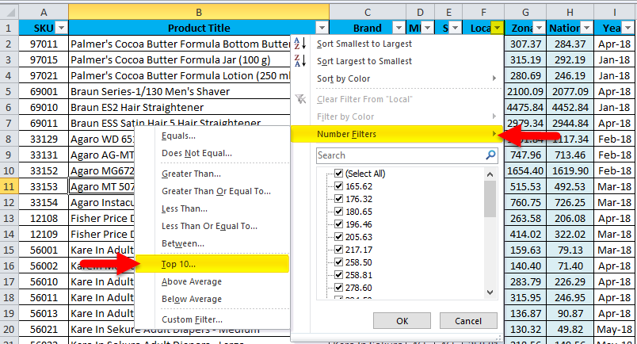Open the SKU column filter dropdown
637x344 pixels.
point(61,28)
